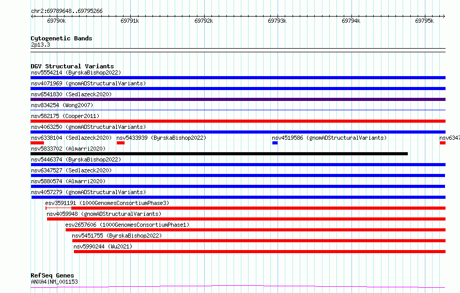This screenshot has height=293, width=460.
Task: Click the blue bar of nsv4057279
Action: (x=238, y=197)
